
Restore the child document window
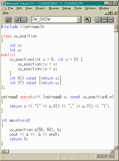click(x=110, y=13)
